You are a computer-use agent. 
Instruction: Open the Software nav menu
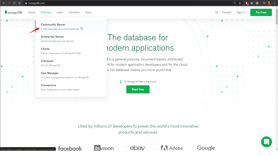pos(46,12)
